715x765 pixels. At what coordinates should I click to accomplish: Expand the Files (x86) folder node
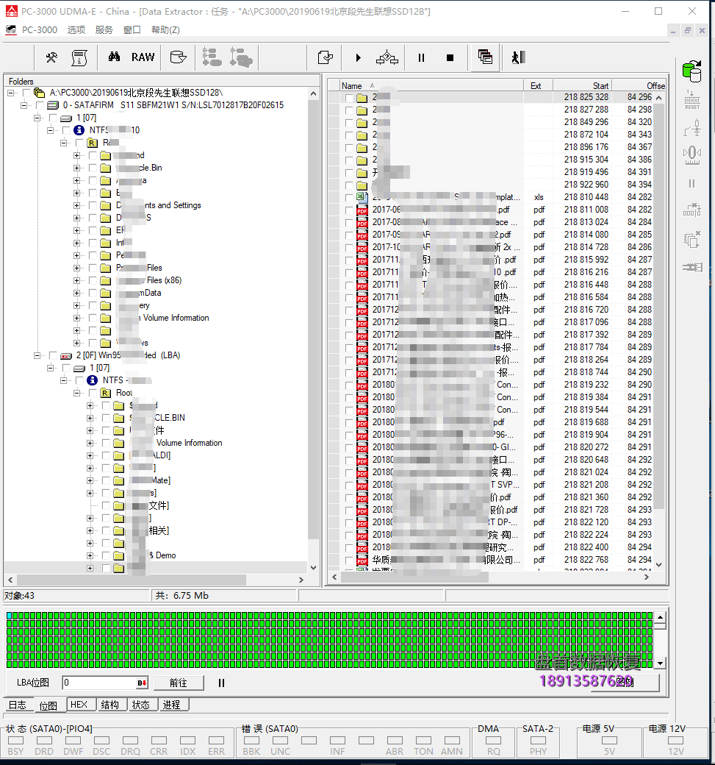pos(76,280)
